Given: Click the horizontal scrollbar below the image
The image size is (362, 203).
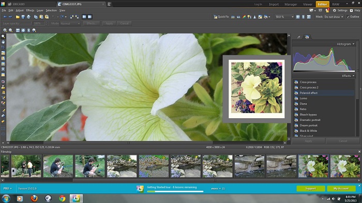Looking at the screenshot, I should [146, 143].
